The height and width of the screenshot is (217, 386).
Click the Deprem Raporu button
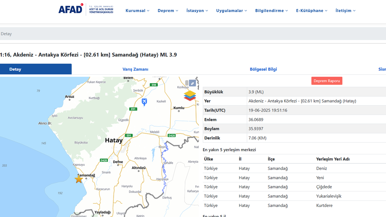pos(327,81)
